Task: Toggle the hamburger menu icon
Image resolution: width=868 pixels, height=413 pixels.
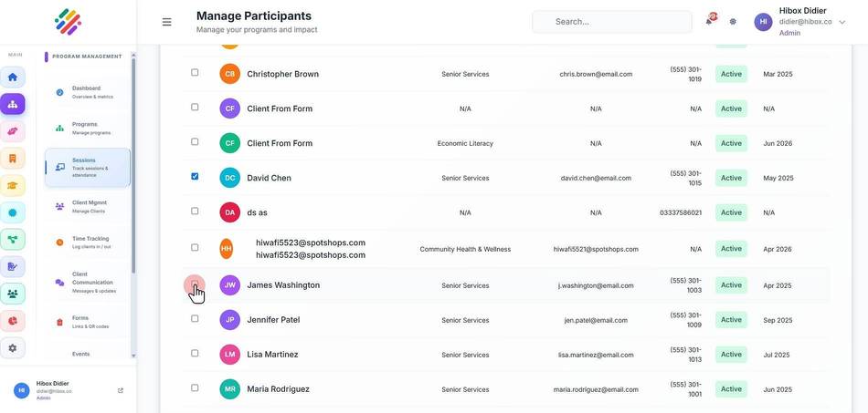Action: point(166,22)
